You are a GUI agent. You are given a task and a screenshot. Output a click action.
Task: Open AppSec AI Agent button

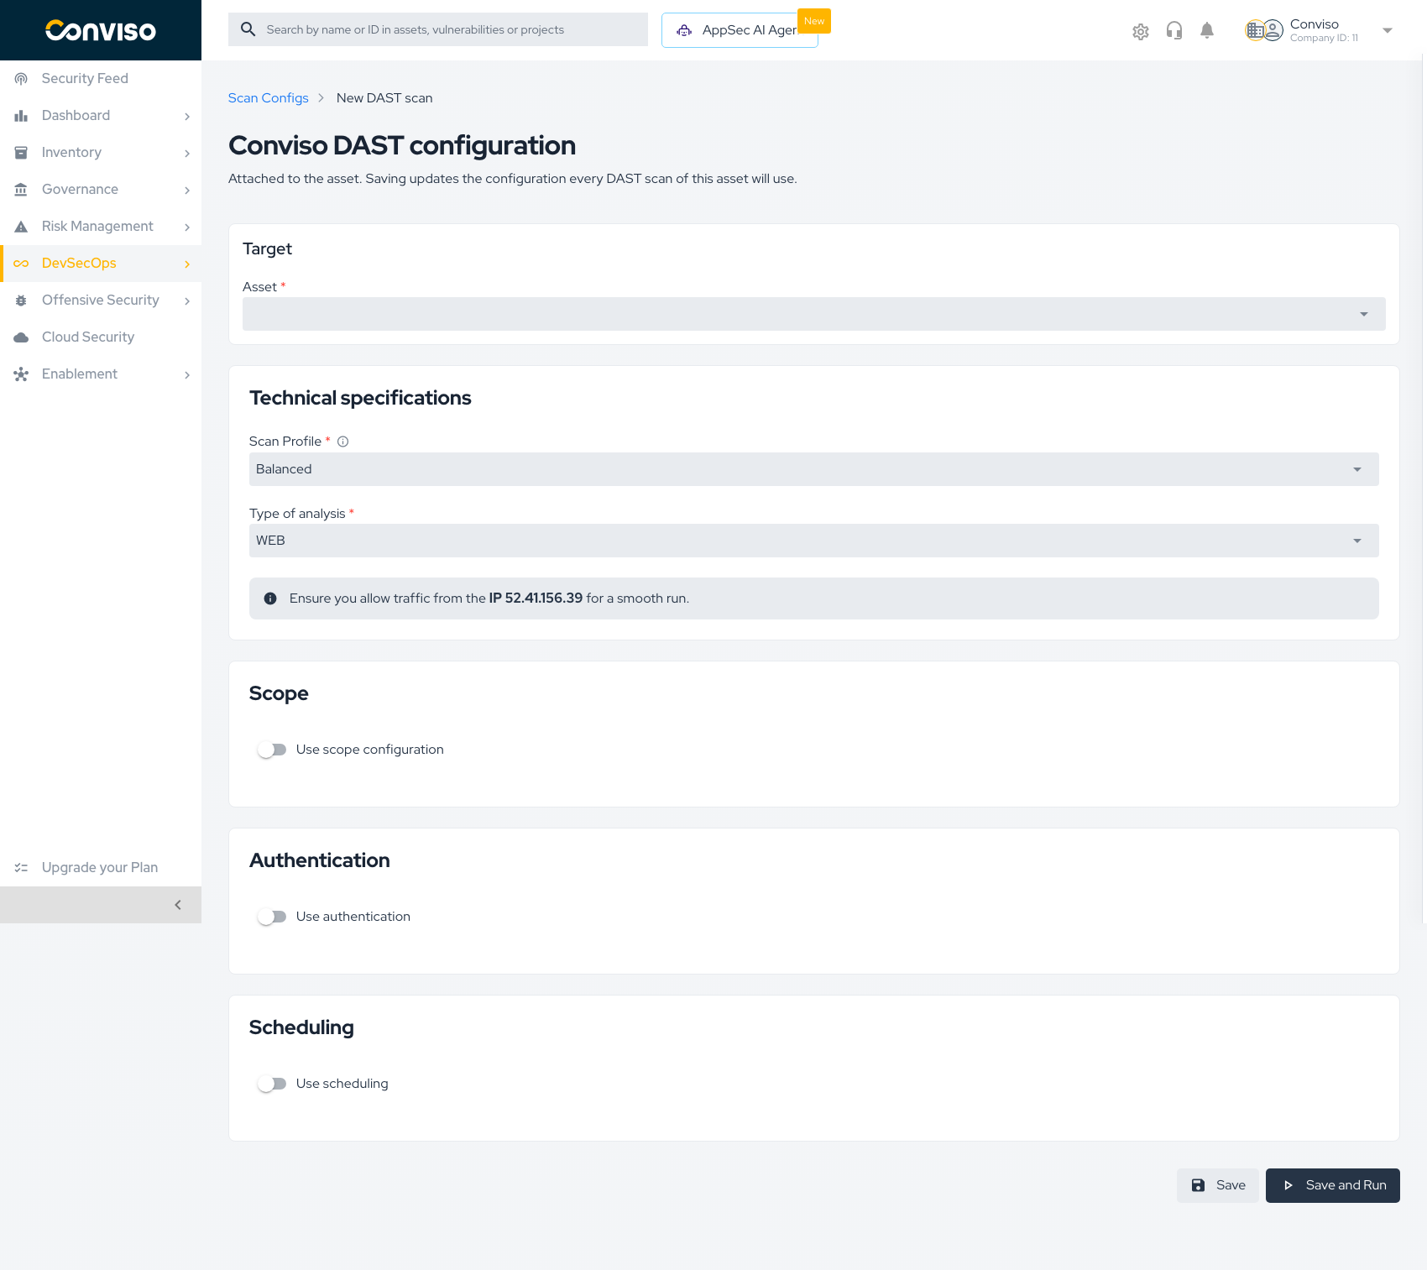click(x=740, y=30)
